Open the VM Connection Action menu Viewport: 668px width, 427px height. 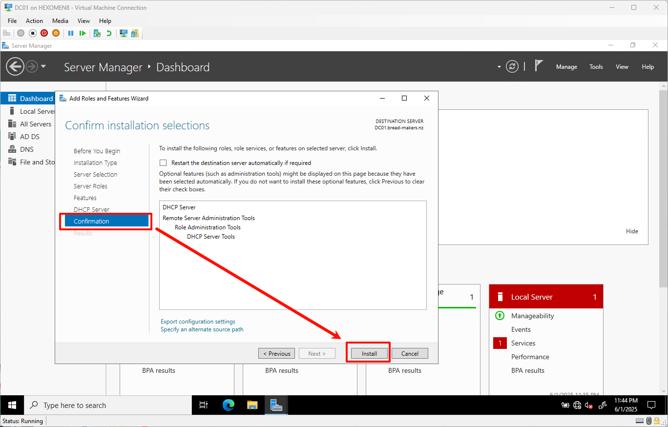coord(34,21)
